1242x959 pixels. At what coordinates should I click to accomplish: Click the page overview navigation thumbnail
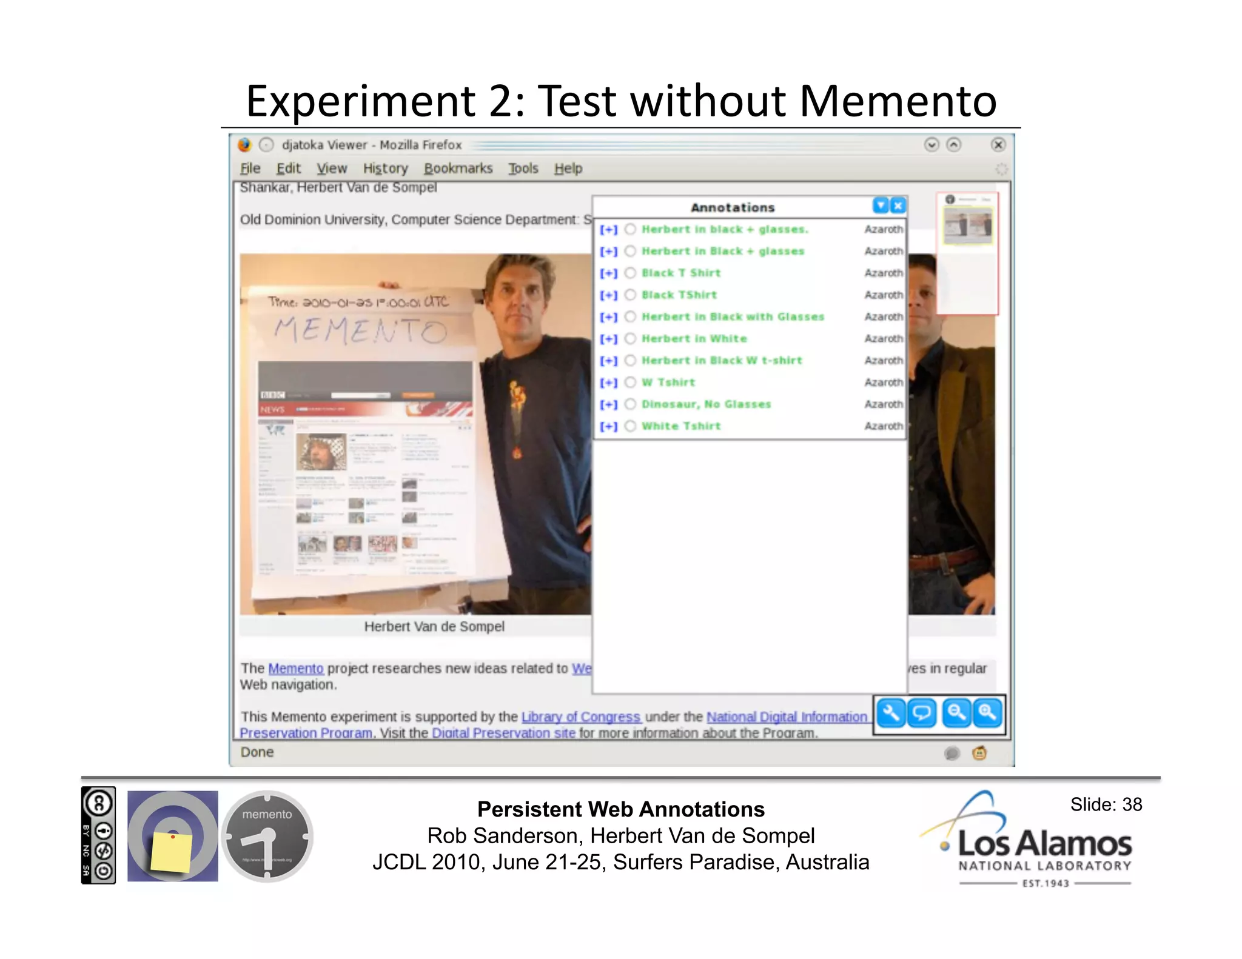tap(967, 253)
